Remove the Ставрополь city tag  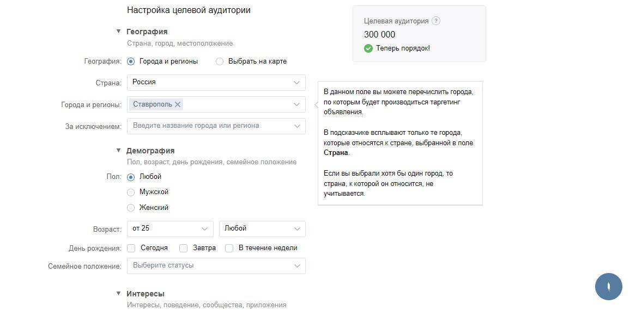pyautogui.click(x=178, y=104)
